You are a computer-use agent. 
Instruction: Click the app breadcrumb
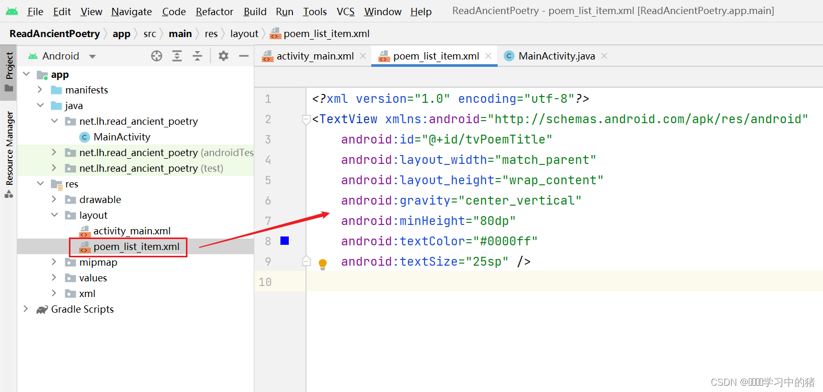[122, 33]
